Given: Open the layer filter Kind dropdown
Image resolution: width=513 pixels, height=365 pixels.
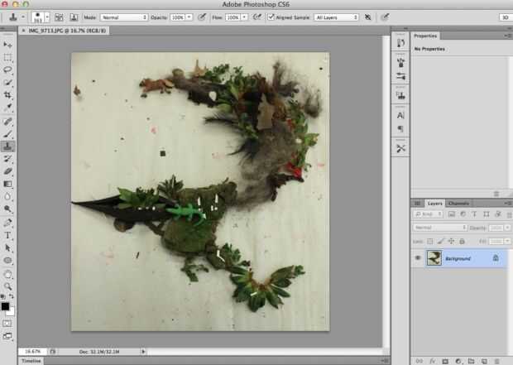Looking at the screenshot, I should click(428, 214).
